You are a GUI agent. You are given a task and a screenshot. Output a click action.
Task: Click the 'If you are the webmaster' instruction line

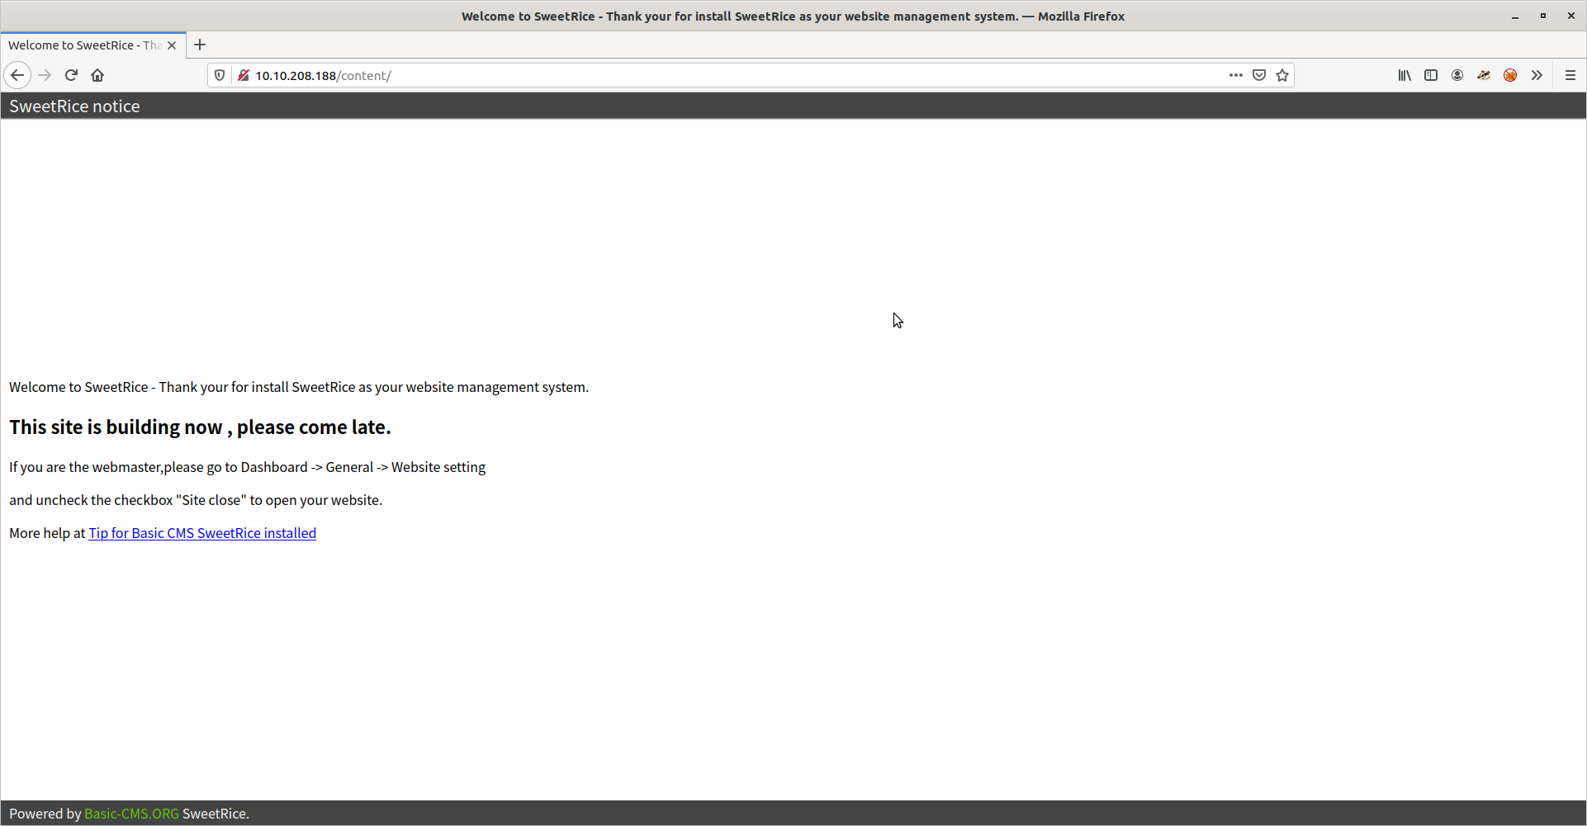coord(247,467)
